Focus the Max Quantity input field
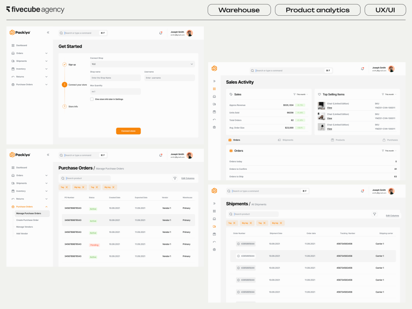This screenshot has height=309, width=412. [x=115, y=91]
